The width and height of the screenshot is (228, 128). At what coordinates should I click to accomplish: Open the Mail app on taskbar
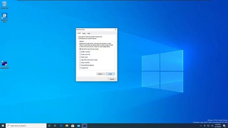[78, 126]
